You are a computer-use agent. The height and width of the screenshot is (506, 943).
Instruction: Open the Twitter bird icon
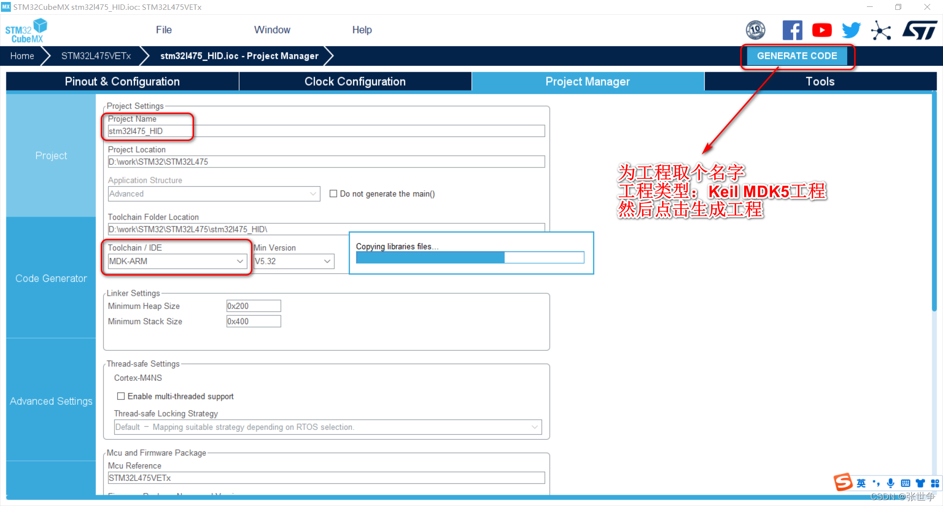(x=851, y=30)
